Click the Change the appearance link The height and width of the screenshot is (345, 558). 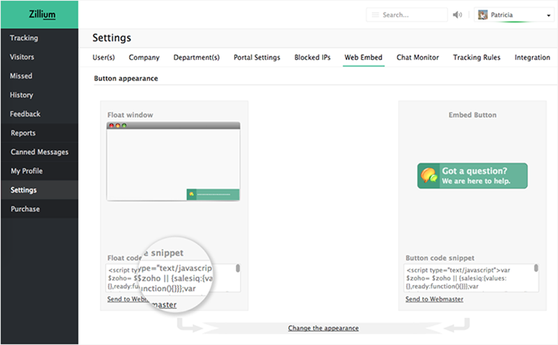(x=323, y=328)
